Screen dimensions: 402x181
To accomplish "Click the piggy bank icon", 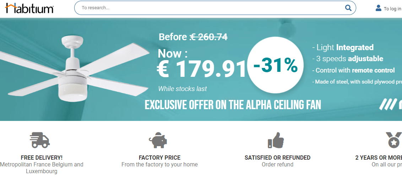I will coord(158,140).
